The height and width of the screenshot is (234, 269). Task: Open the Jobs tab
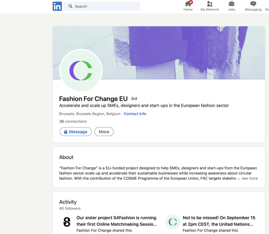231,6
